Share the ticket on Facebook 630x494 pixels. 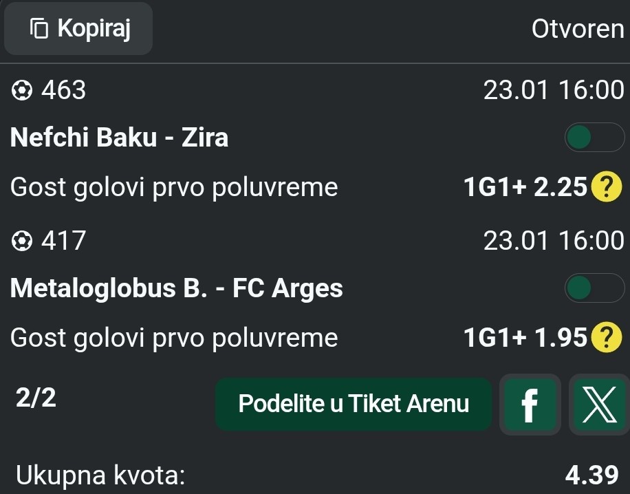click(530, 405)
